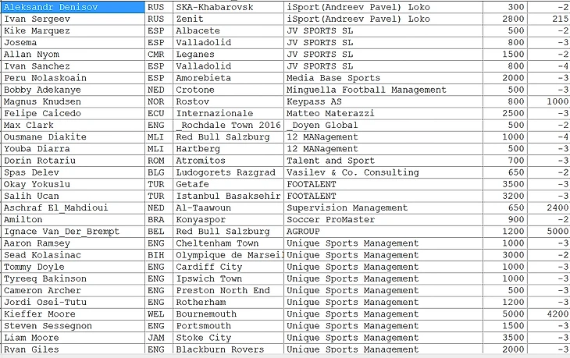
Task: Select the Max Clark row name
Action: (73, 126)
